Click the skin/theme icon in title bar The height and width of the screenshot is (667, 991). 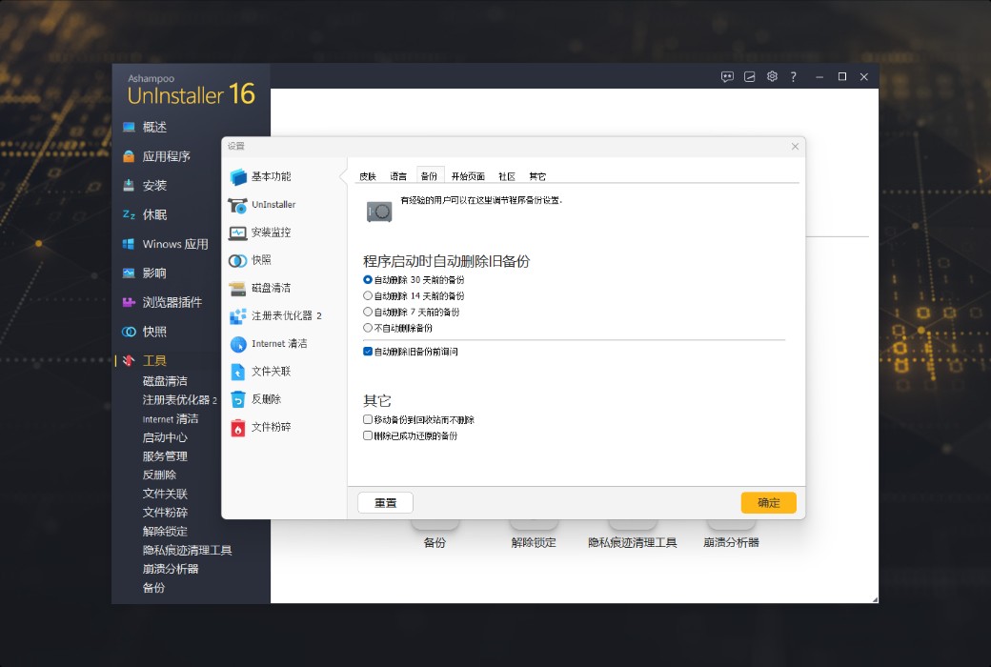(x=750, y=76)
